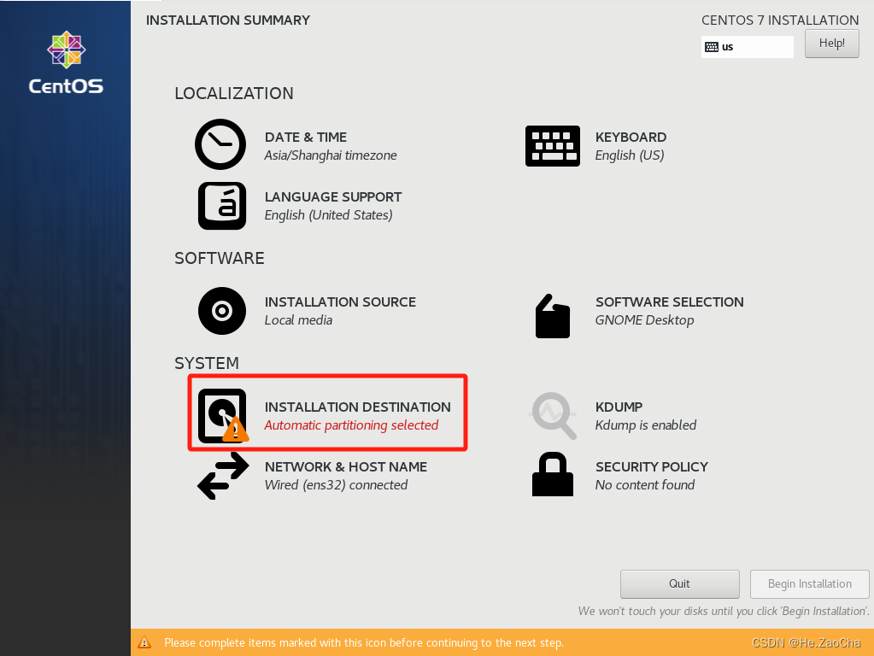
Task: Click No content found text
Action: (645, 485)
